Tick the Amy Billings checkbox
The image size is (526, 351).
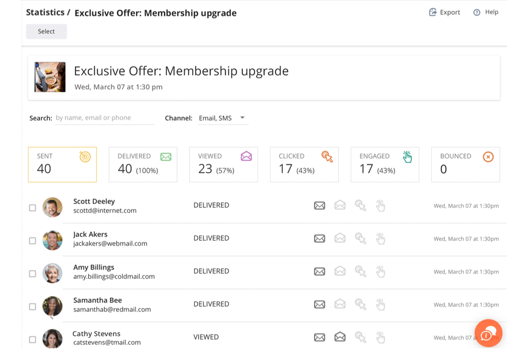pos(32,274)
